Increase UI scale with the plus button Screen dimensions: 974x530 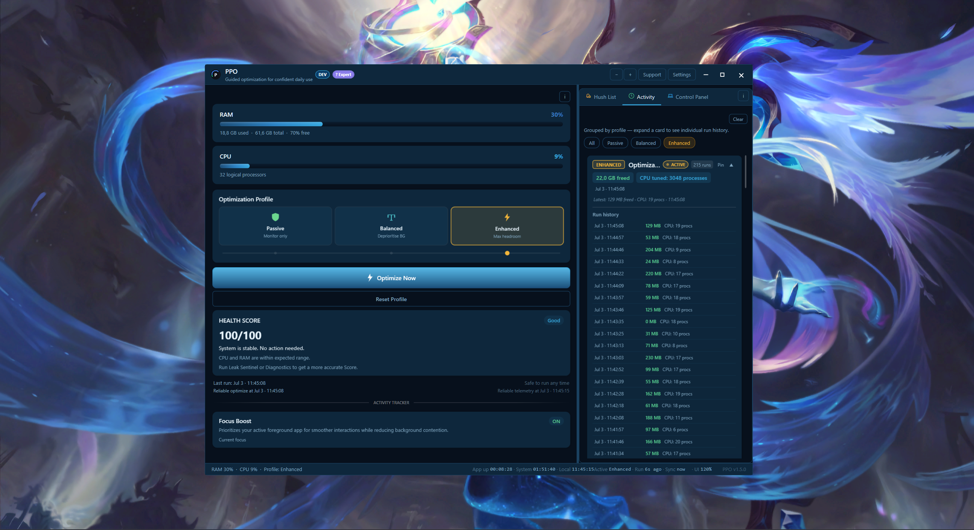click(x=630, y=75)
